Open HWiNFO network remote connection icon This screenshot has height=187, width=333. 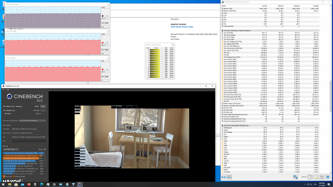pos(295,177)
